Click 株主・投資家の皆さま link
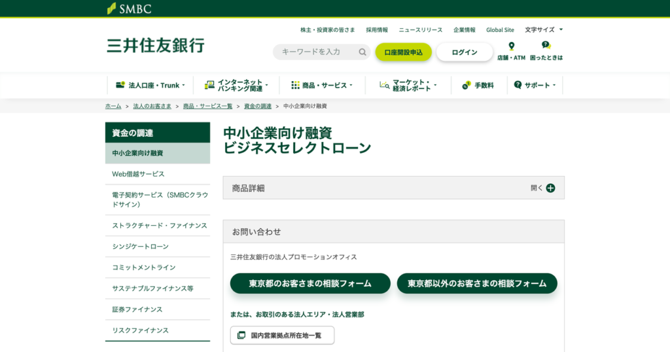 327,30
